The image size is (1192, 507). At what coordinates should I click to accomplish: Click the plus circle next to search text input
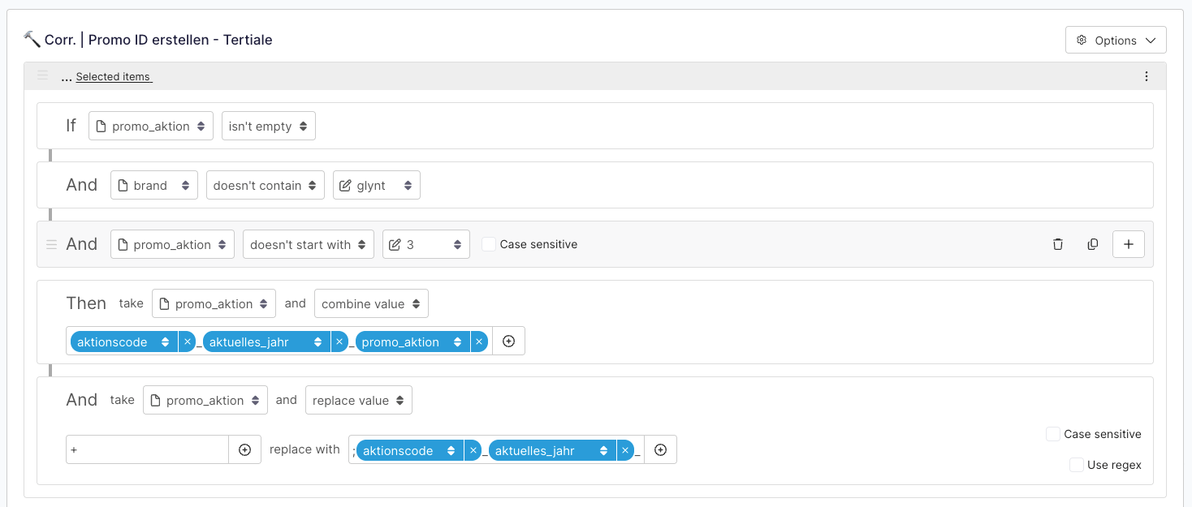tap(245, 449)
